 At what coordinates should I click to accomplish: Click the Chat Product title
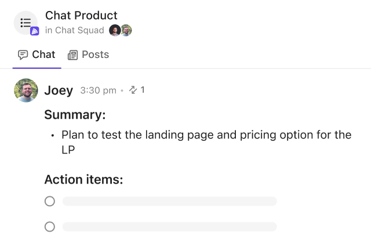point(81,16)
